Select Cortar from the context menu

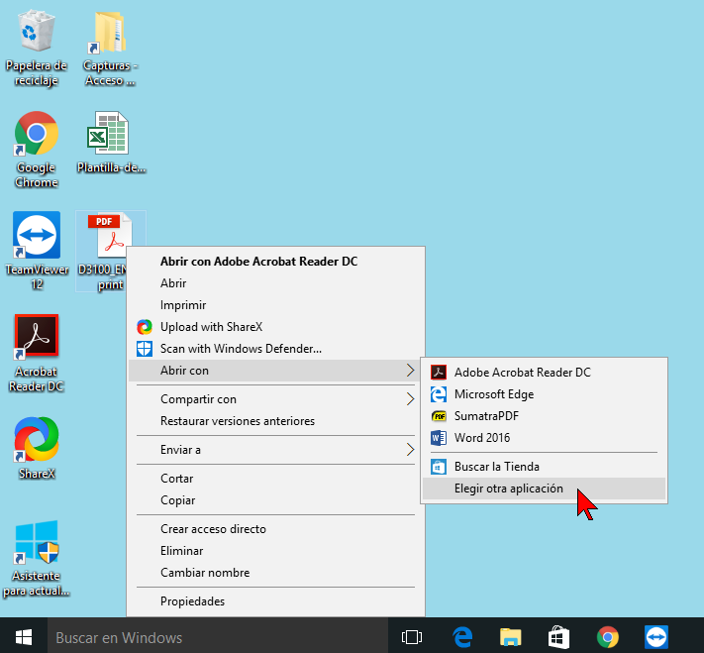(275, 479)
